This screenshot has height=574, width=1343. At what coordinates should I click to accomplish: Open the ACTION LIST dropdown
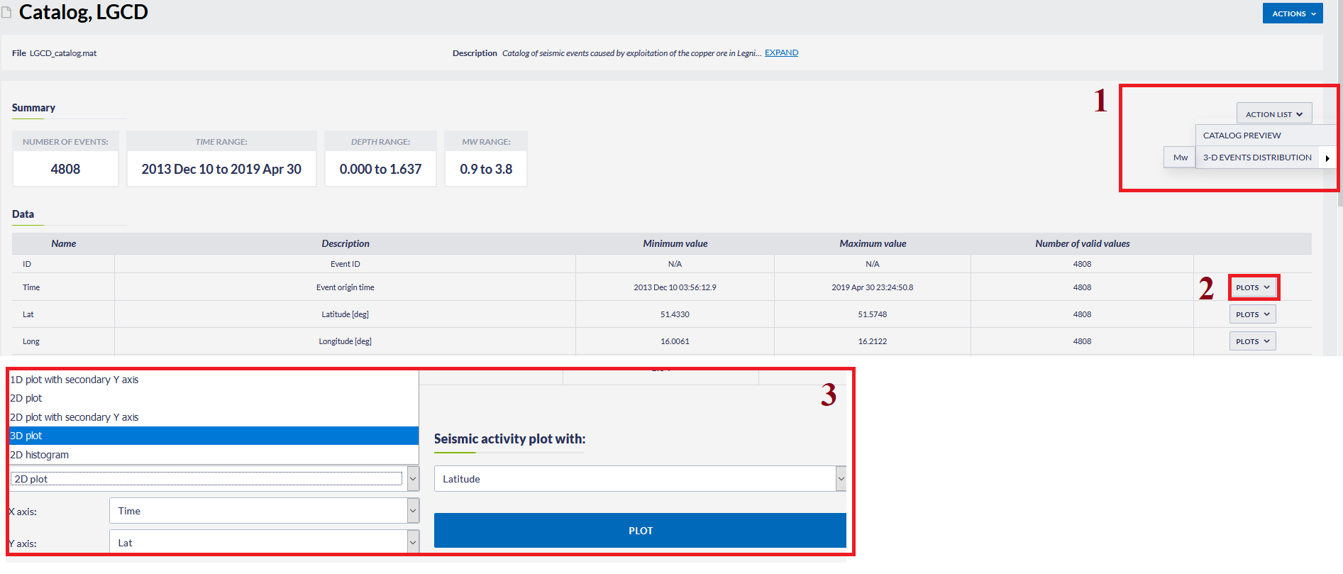click(1273, 114)
